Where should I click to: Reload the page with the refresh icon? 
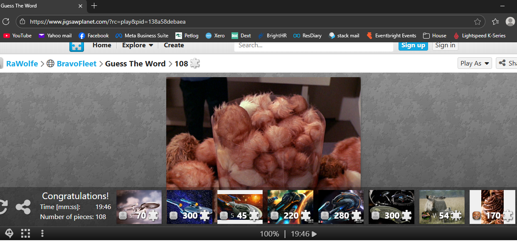(x=6, y=22)
